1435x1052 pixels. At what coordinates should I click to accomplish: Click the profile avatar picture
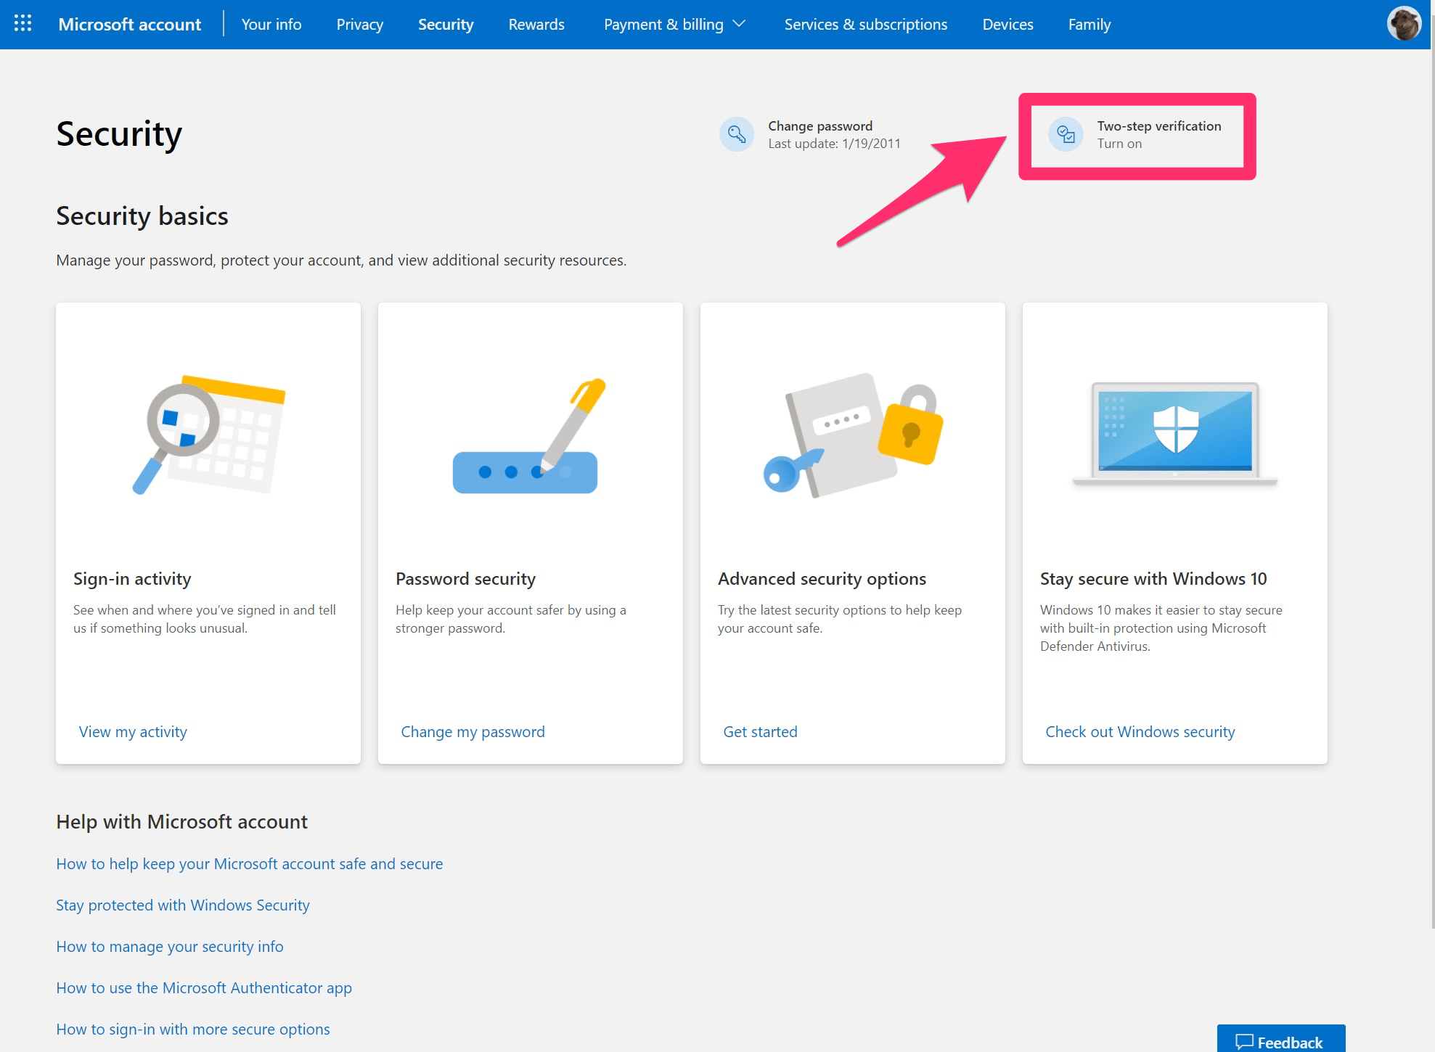pos(1404,24)
